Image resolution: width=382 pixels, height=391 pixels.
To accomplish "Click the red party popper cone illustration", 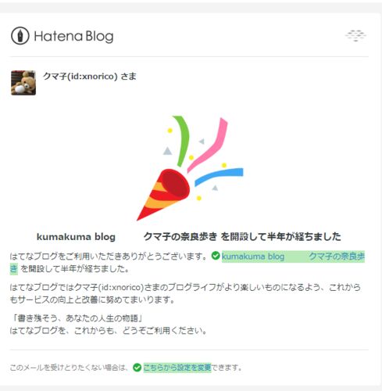I will point(163,195).
